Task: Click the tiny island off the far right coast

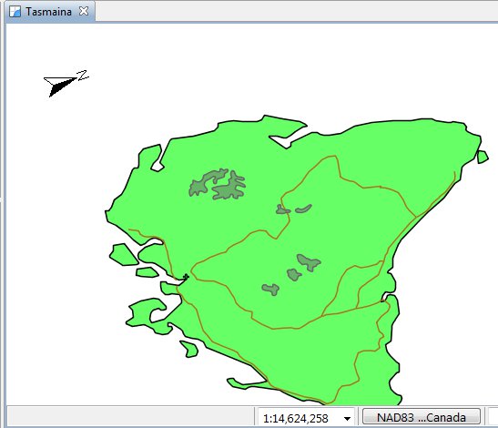Action: pyautogui.click(x=483, y=157)
